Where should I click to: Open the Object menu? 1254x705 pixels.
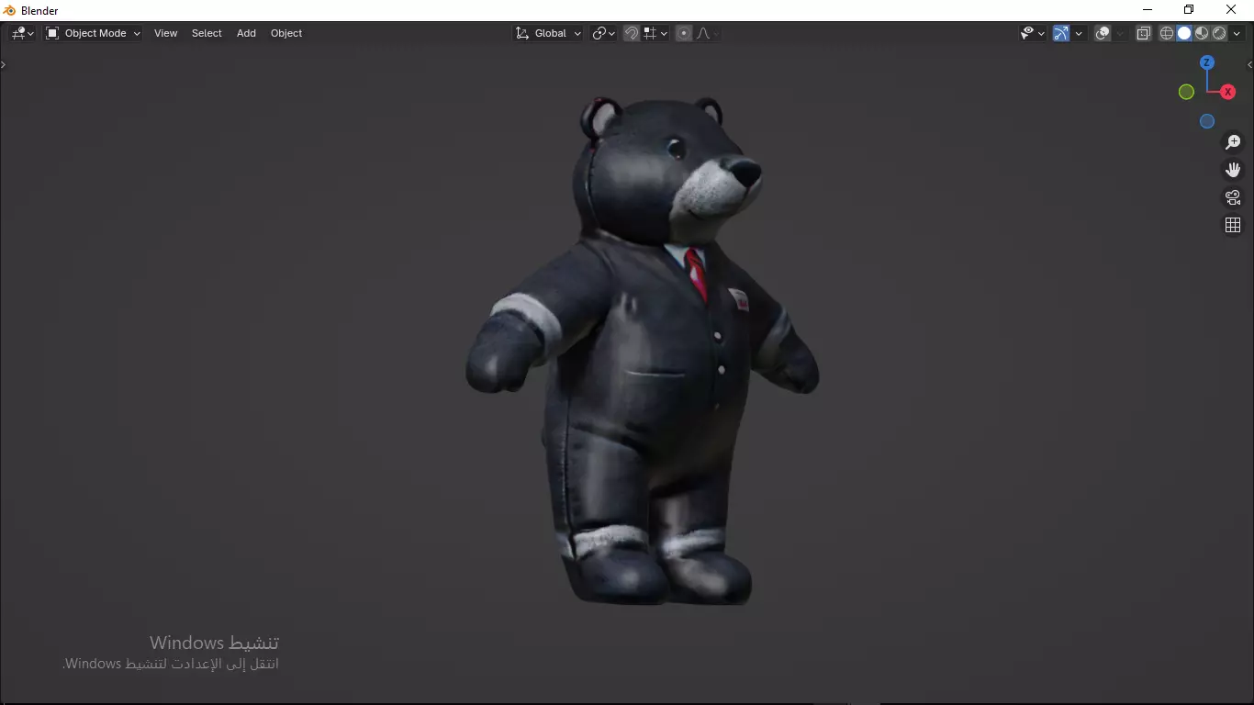pyautogui.click(x=286, y=33)
